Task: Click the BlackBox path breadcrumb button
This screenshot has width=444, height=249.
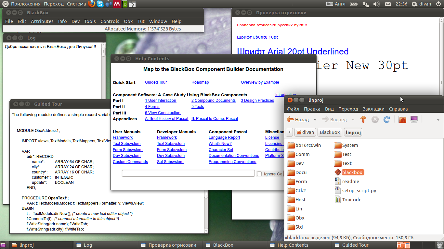Action: click(330, 132)
